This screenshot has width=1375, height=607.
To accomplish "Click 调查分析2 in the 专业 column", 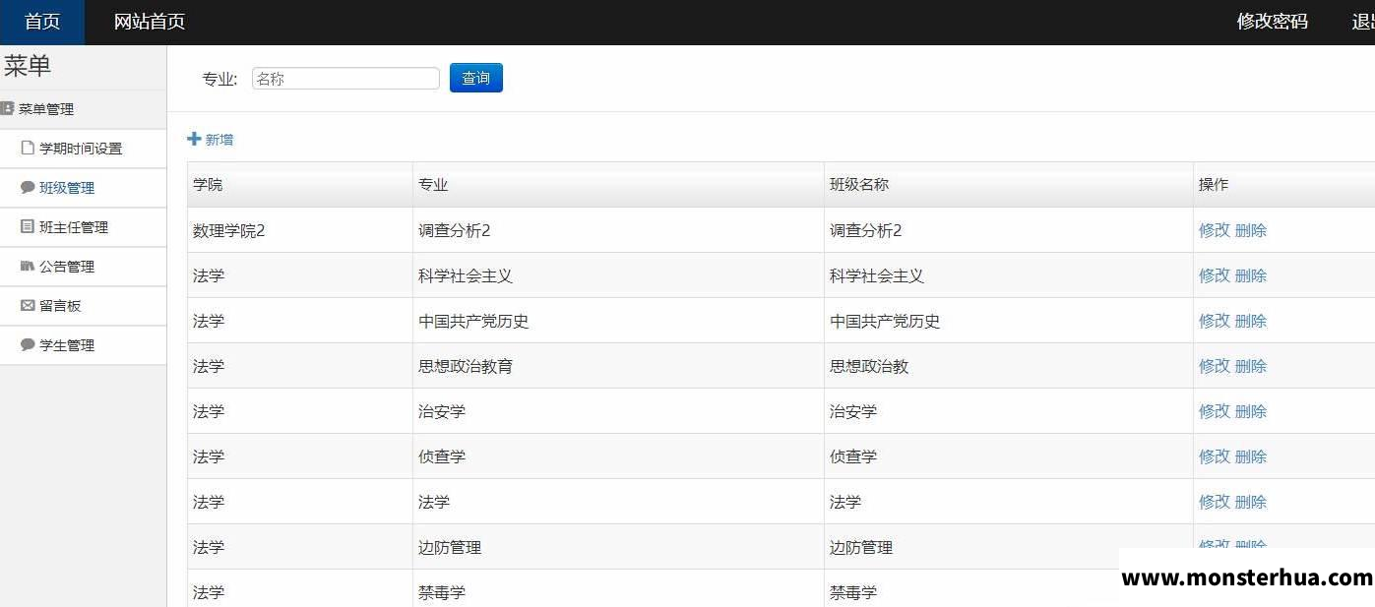I will (455, 230).
